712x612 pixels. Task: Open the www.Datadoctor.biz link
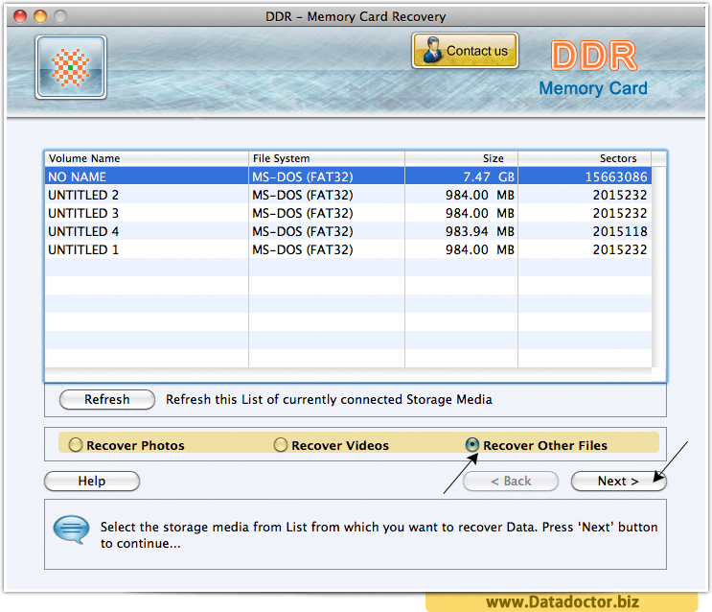pyautogui.click(x=563, y=602)
